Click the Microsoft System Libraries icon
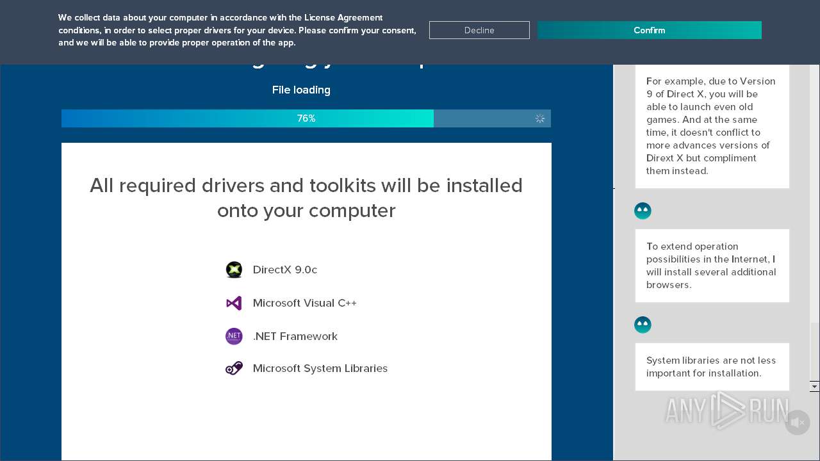The image size is (820, 461). click(x=234, y=368)
